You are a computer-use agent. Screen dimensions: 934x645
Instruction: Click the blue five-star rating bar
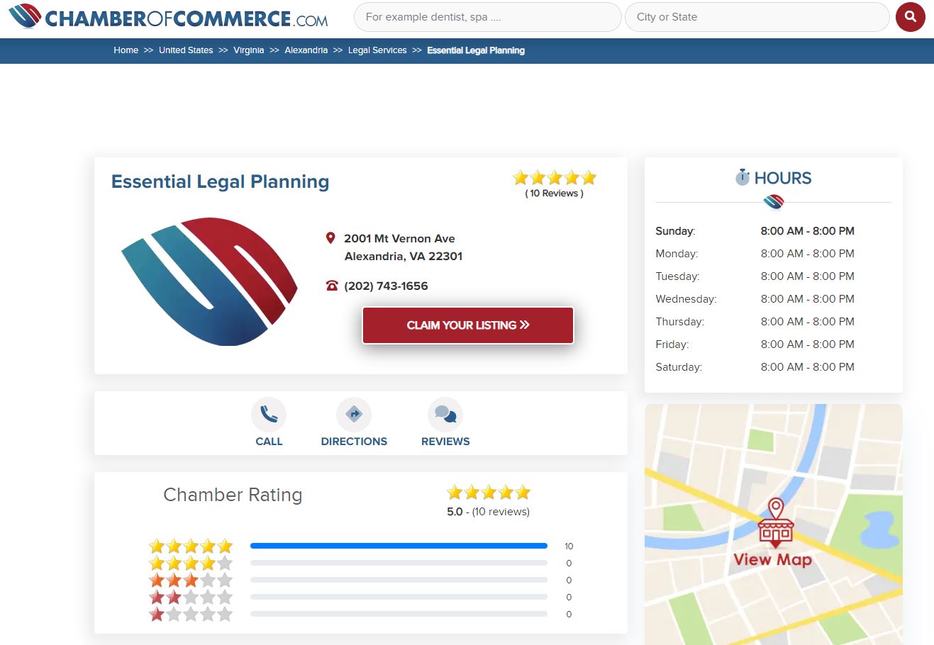click(x=399, y=546)
